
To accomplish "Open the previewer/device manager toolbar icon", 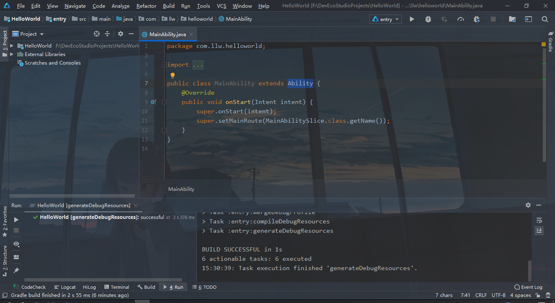I will tap(529, 19).
